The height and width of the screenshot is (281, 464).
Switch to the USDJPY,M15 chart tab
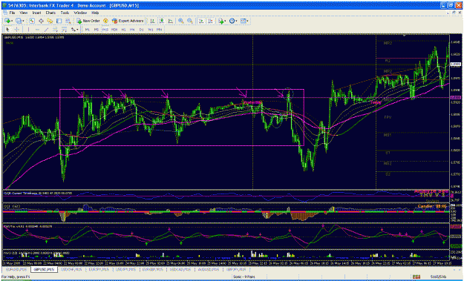click(x=125, y=269)
